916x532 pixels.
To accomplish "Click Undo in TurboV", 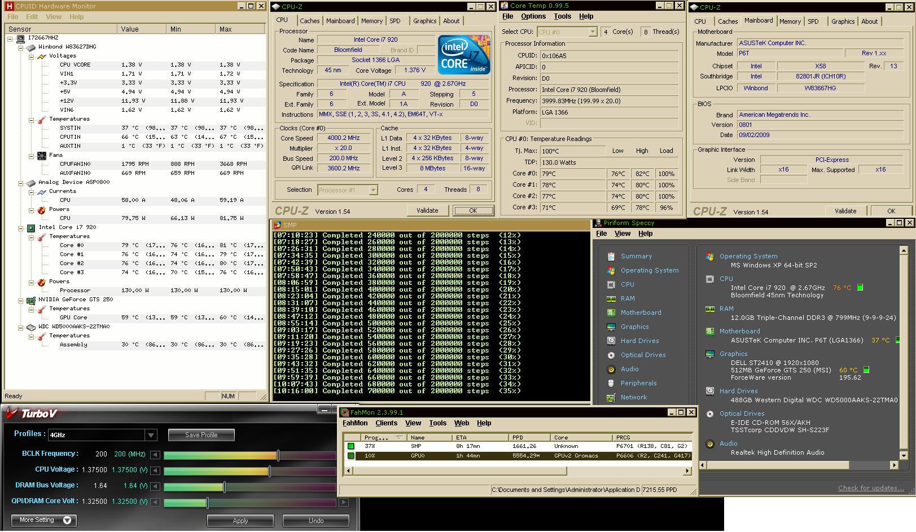I will 316,521.
